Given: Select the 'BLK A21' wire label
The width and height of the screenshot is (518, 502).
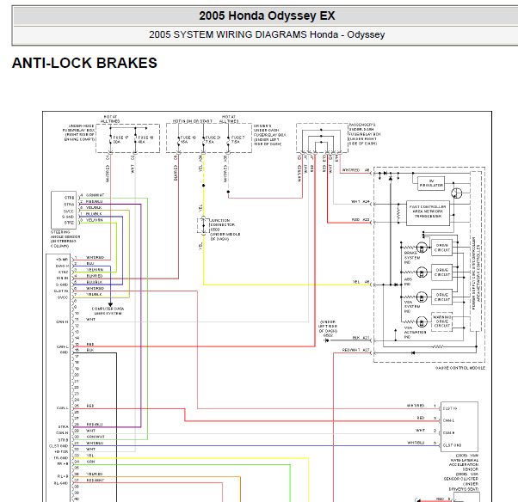Looking at the screenshot, I should (x=361, y=338).
